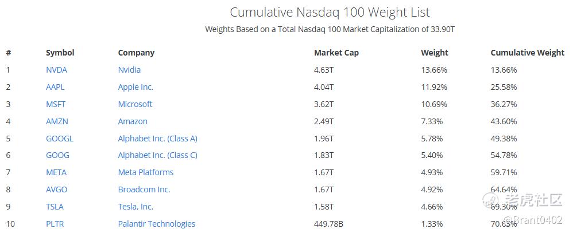Click the PLTR ticker link

[55, 224]
